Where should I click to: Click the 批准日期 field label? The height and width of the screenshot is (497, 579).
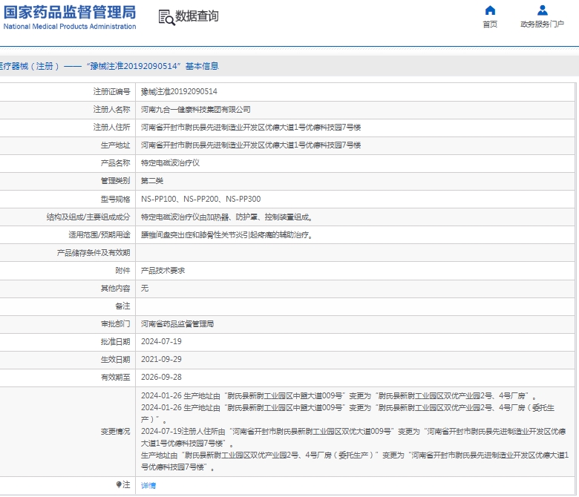tap(116, 342)
